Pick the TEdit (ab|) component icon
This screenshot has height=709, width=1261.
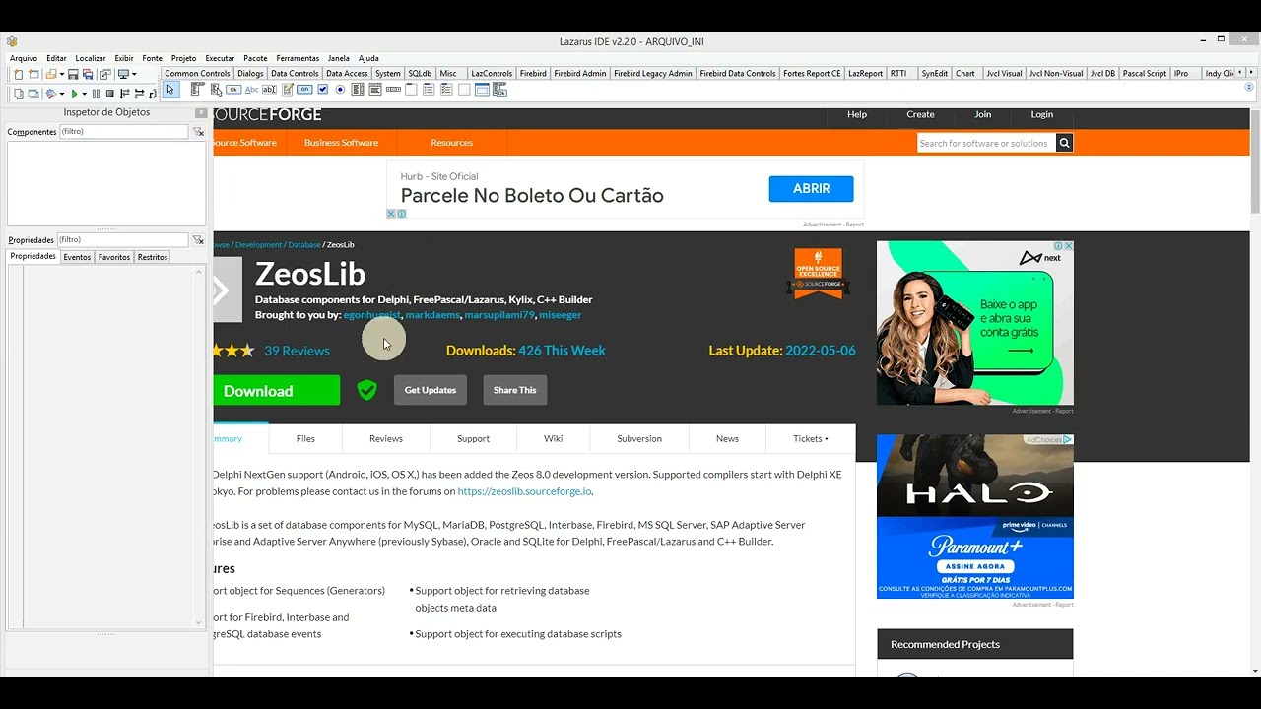[x=269, y=90]
